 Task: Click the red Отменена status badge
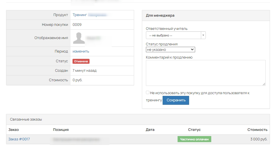tap(81, 61)
